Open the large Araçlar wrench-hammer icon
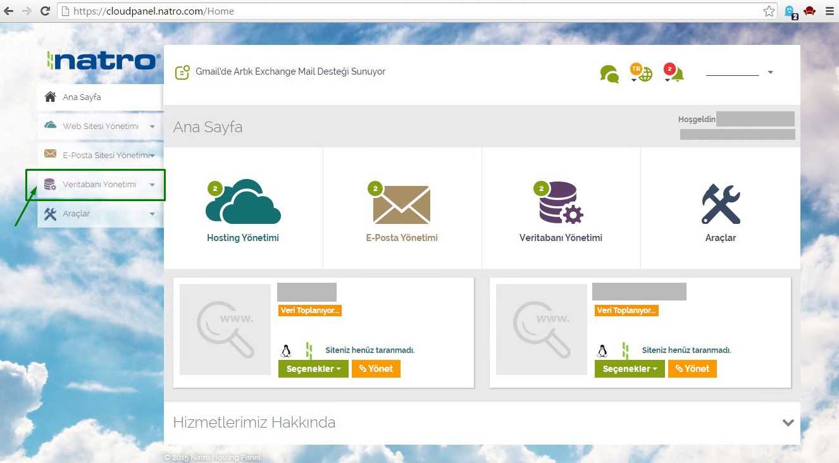Viewport: 839px width, 463px height. (x=721, y=204)
